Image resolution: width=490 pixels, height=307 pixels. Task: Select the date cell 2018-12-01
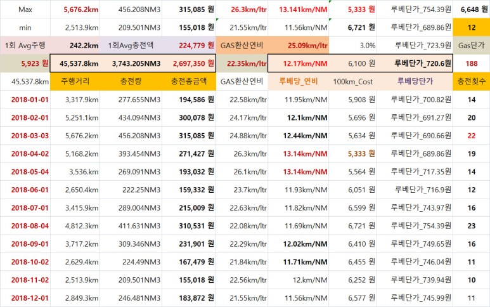[x=25, y=298]
